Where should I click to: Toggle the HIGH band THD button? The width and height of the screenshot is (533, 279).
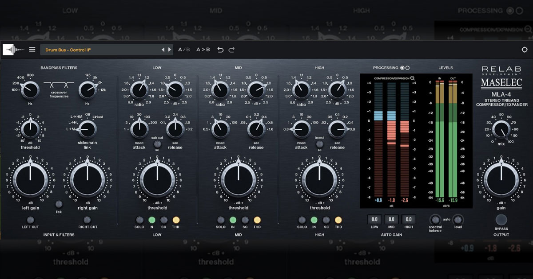338,220
